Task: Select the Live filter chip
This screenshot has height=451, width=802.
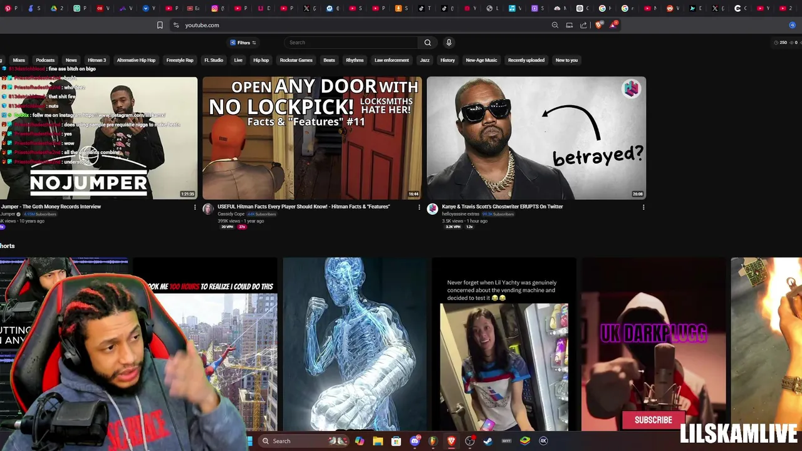Action: coord(238,60)
